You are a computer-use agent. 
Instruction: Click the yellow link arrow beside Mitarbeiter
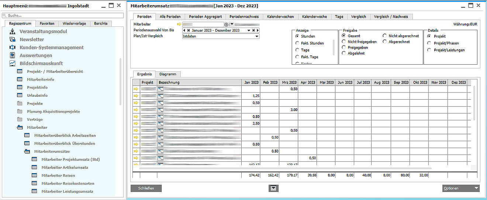179,24
